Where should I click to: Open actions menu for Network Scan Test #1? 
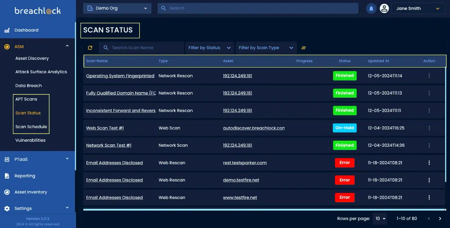pyautogui.click(x=429, y=145)
